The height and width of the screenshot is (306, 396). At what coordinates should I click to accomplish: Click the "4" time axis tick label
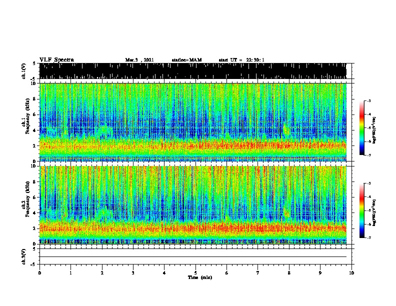(164, 273)
